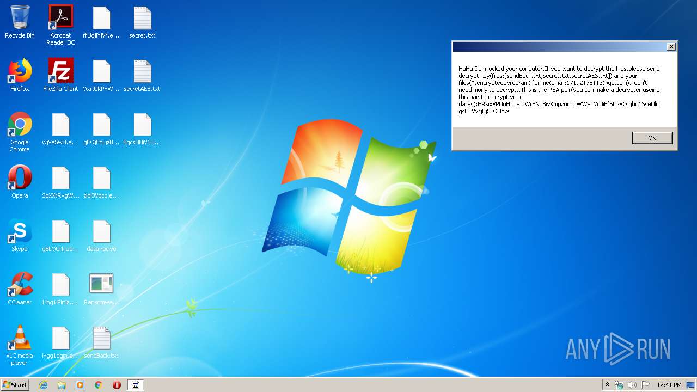Open Google Chrome desktop shortcut
Viewport: 697px width, 392px height.
click(20, 132)
